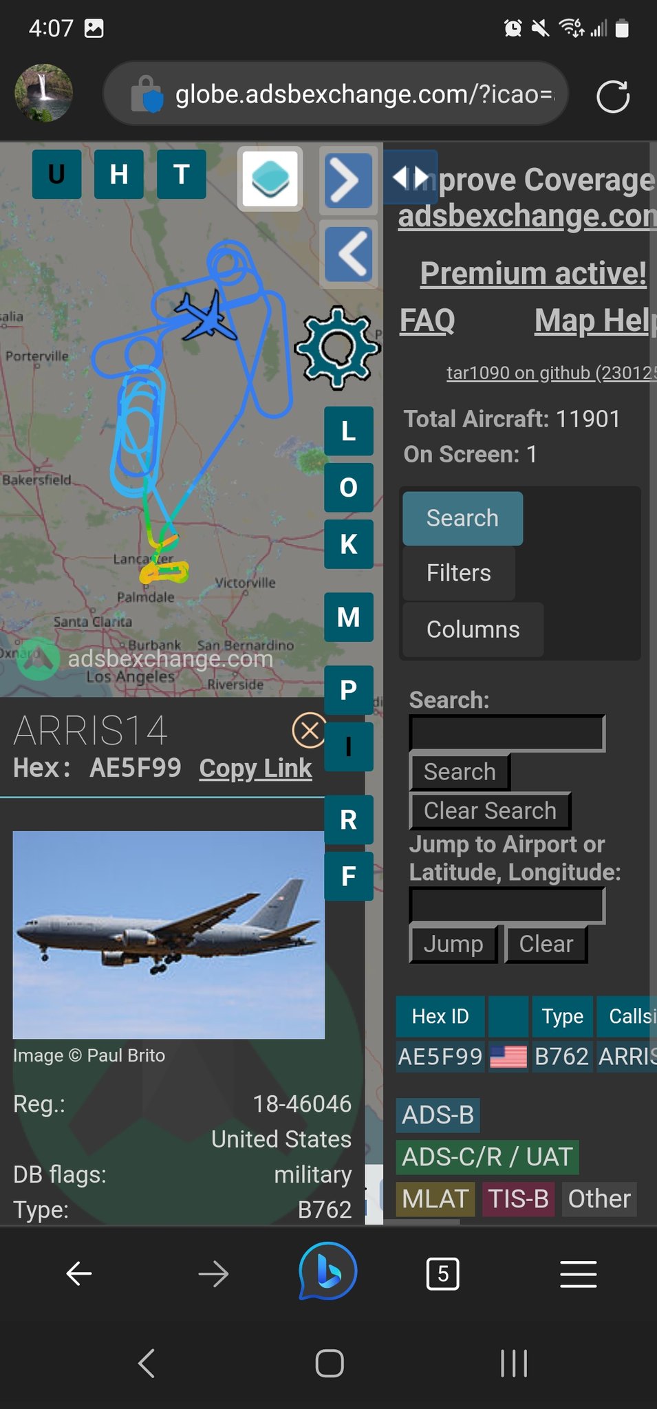Toggle the ADS-B color legend filter
This screenshot has width=657, height=1409.
tap(438, 1115)
